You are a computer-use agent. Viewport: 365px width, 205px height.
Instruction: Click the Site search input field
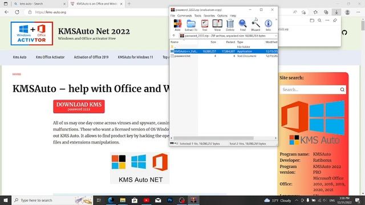tap(310, 89)
